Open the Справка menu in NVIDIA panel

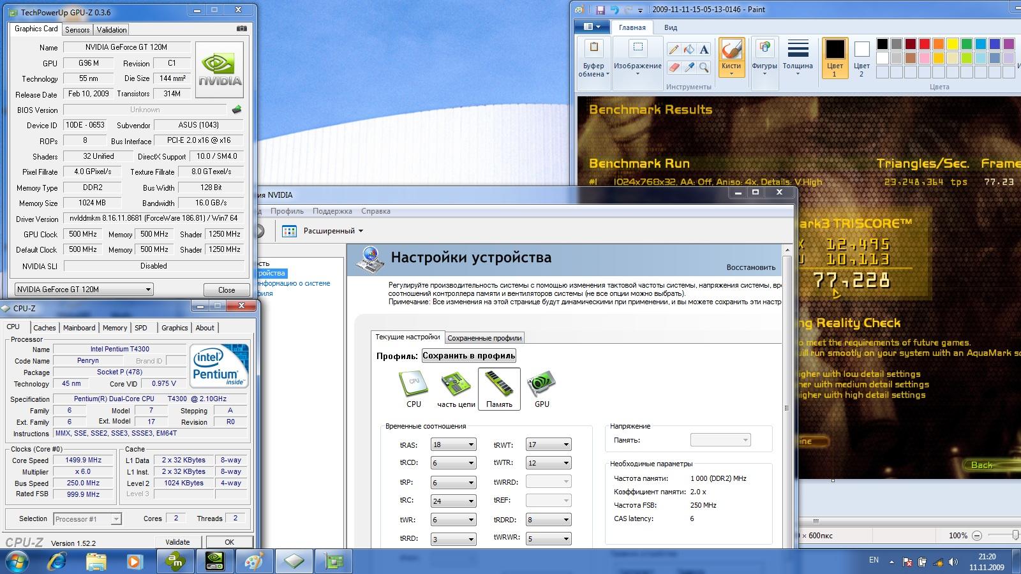point(375,211)
